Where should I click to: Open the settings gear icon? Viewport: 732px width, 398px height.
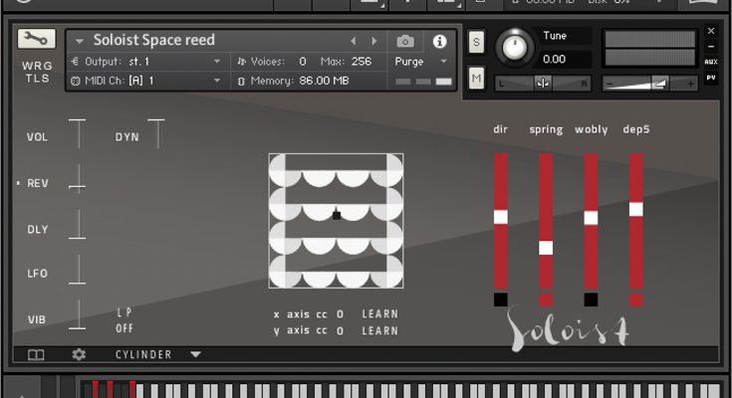[79, 354]
